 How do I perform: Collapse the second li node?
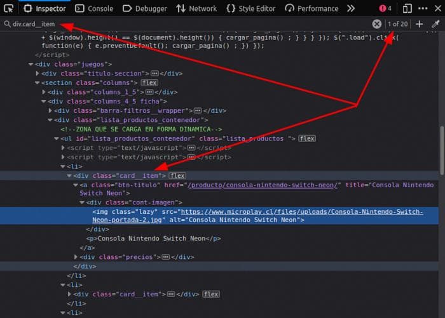click(x=63, y=285)
